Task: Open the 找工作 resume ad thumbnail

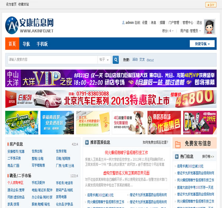Action: tap(93, 123)
